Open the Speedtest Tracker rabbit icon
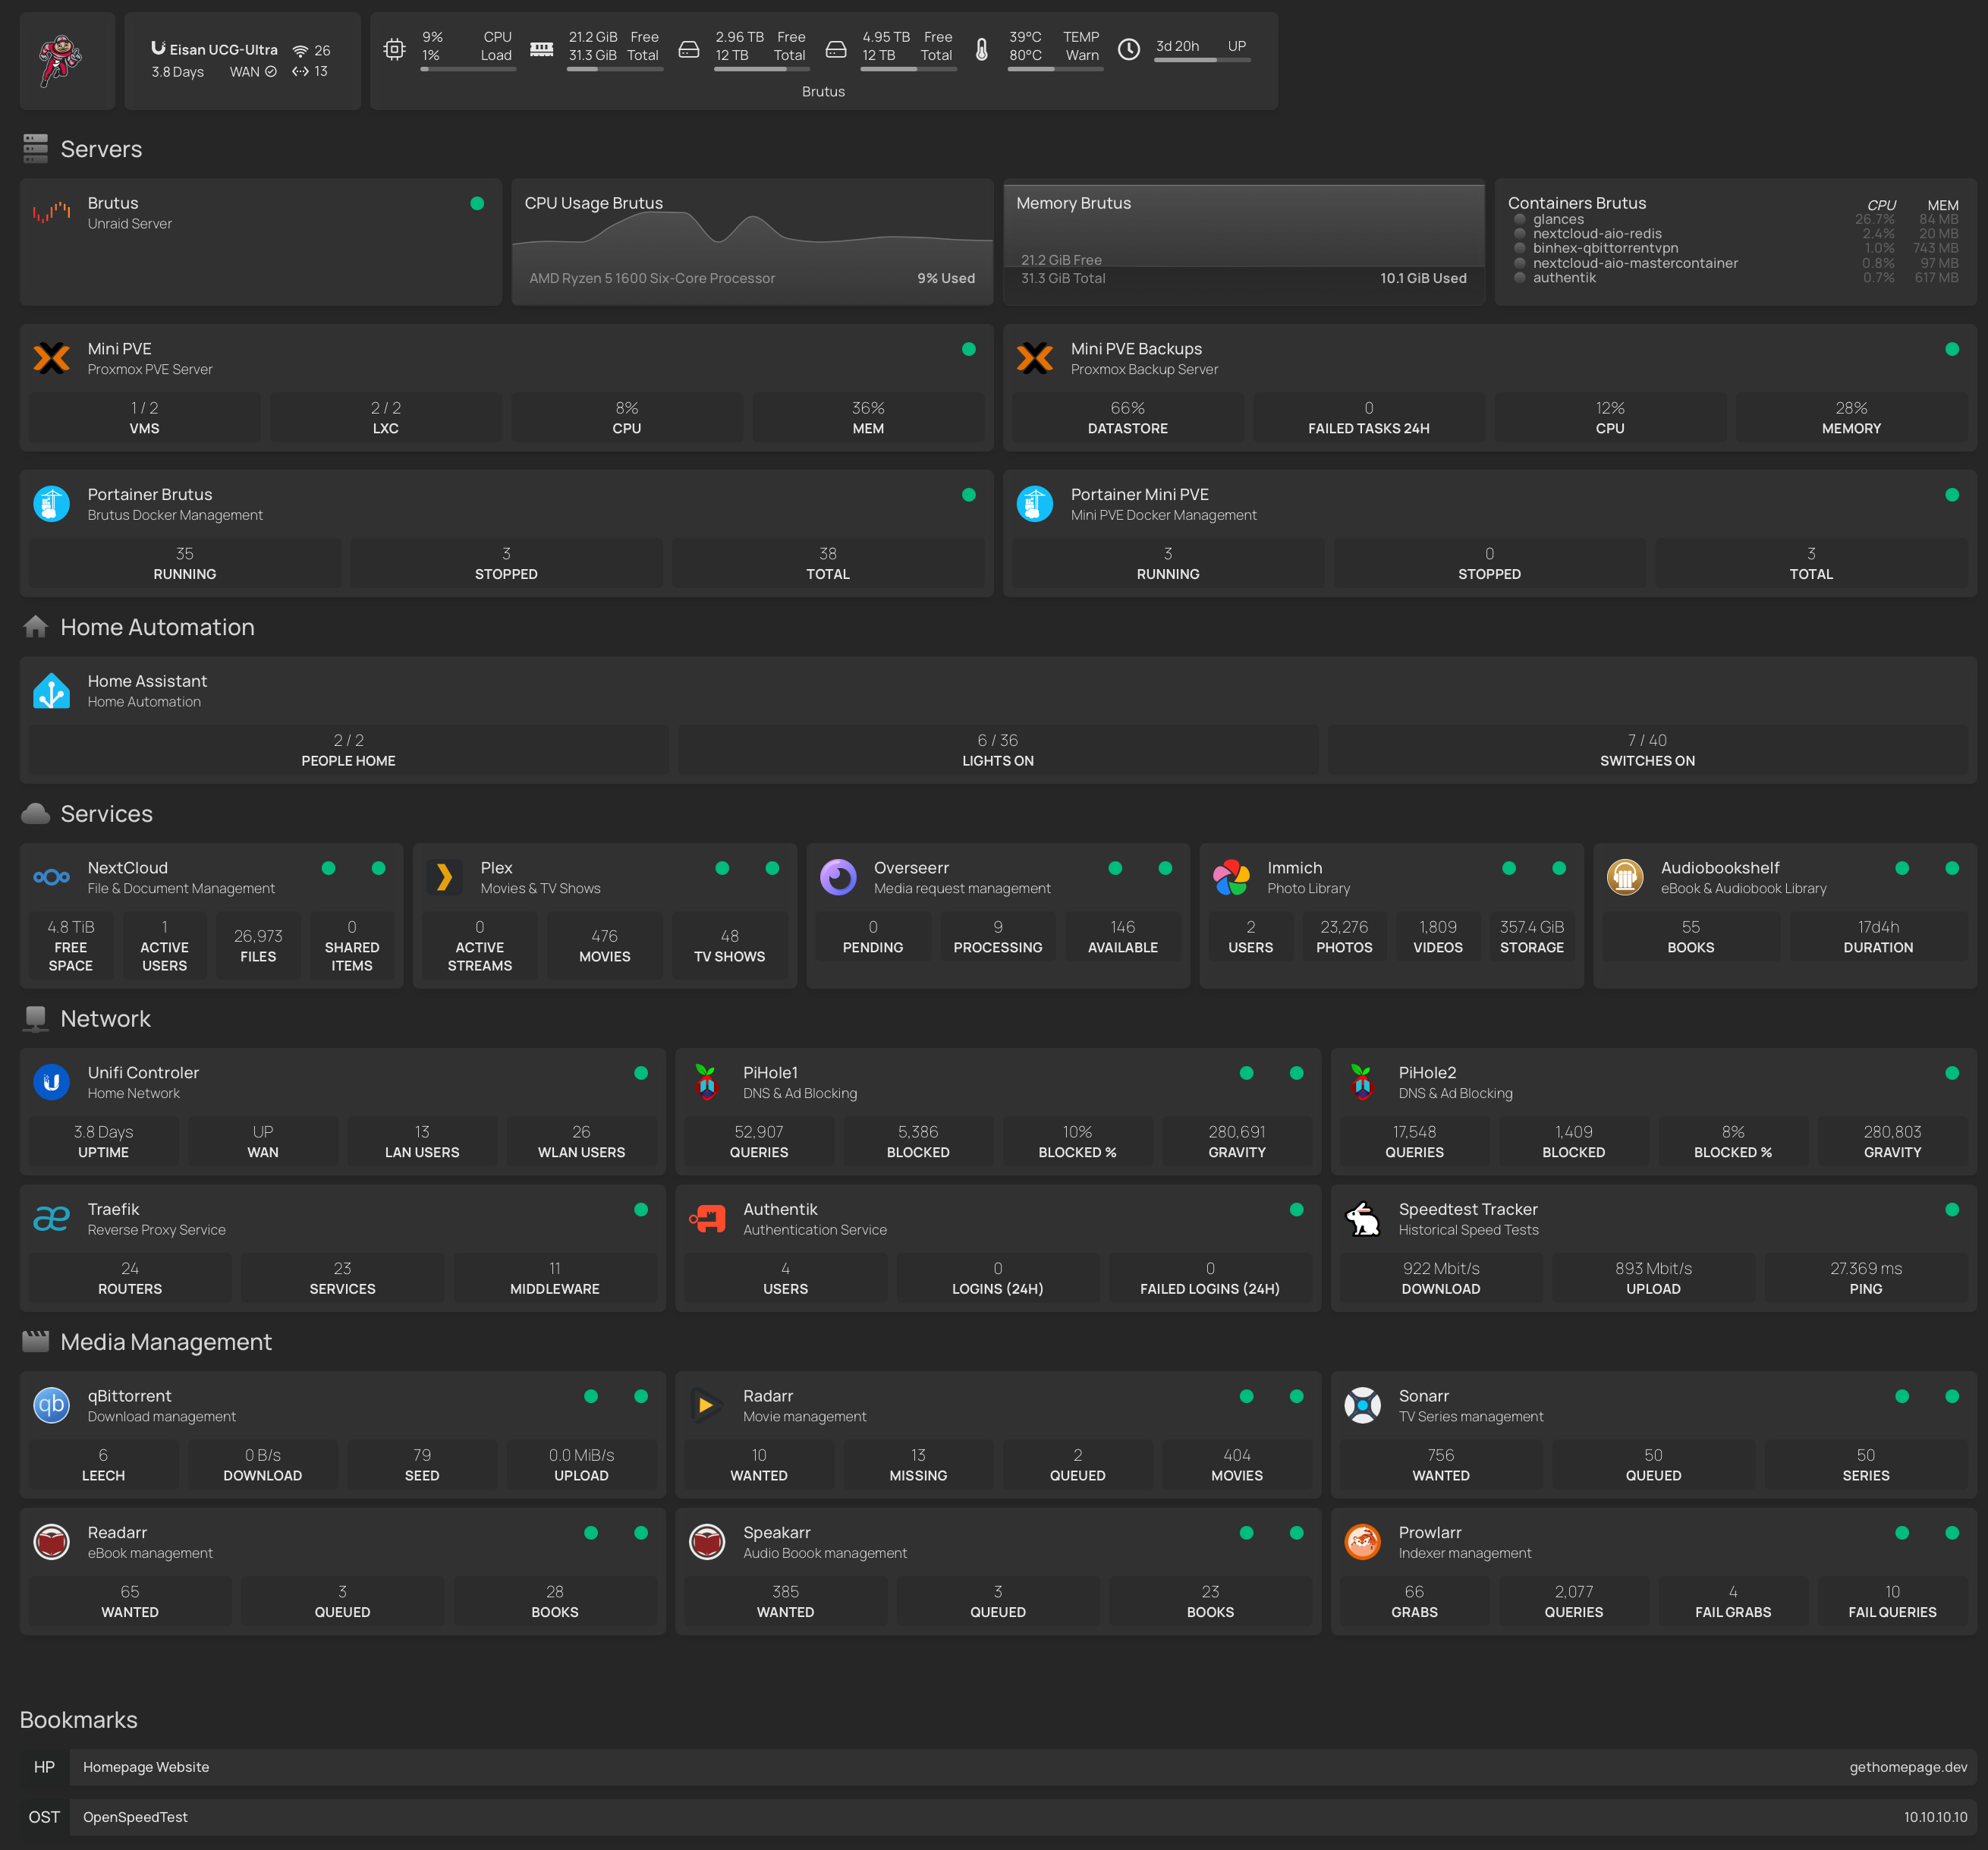The image size is (1988, 1850). (x=1363, y=1218)
